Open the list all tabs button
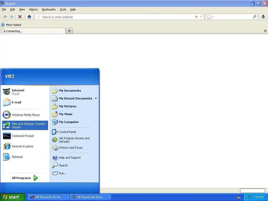This screenshot has width=268, height=201. (x=265, y=31)
